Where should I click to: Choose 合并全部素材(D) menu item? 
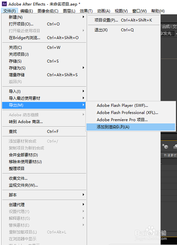44,155
